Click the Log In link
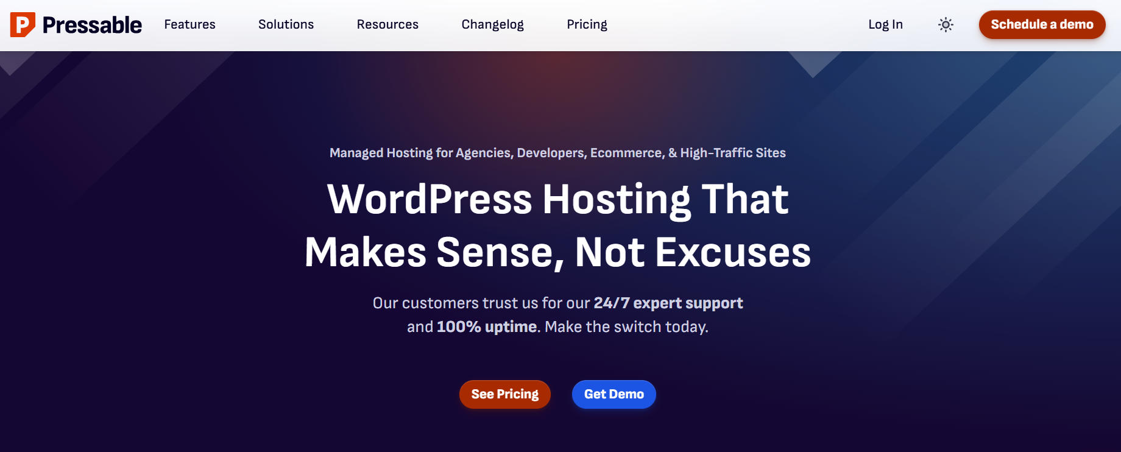 885,24
